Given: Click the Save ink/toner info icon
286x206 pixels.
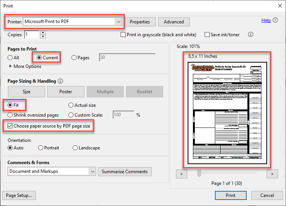Looking at the screenshot, I should tap(250, 34).
